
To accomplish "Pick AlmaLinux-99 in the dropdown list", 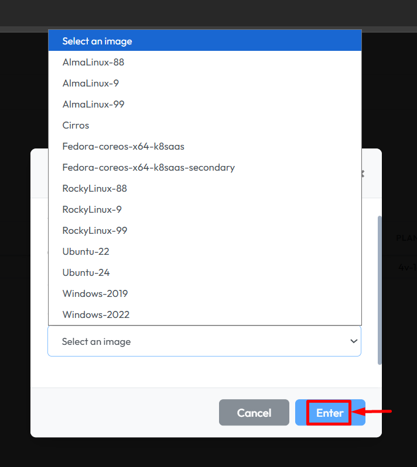I will point(94,104).
